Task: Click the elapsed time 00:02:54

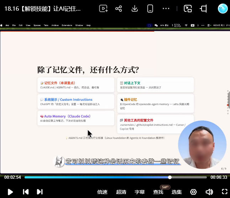Action: point(12,177)
